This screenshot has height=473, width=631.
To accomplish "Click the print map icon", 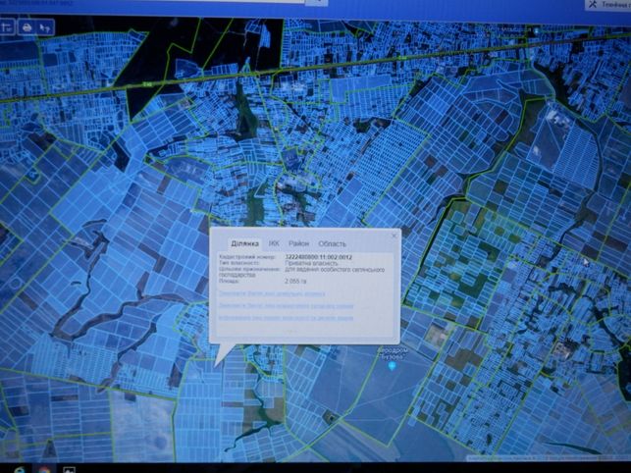I will click(x=26, y=27).
